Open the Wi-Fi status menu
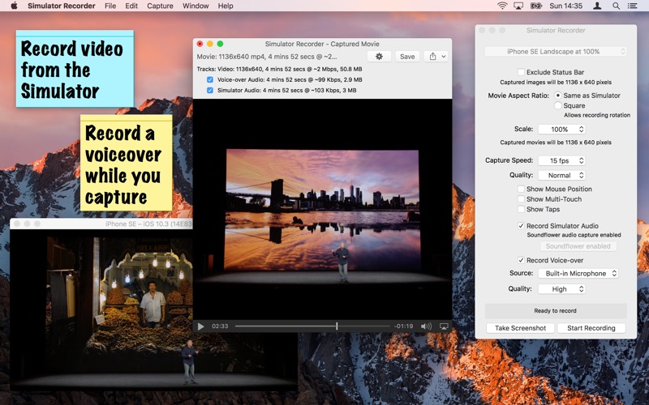 (x=502, y=6)
